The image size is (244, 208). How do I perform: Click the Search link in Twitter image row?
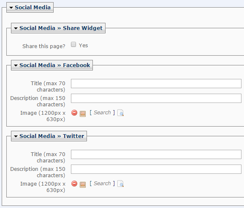coord(102,184)
